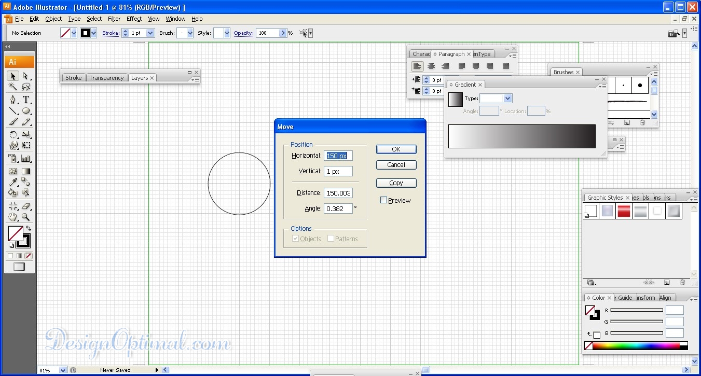Select Align right in Paragraph panel
Screen dimensions: 701x376
(x=445, y=66)
